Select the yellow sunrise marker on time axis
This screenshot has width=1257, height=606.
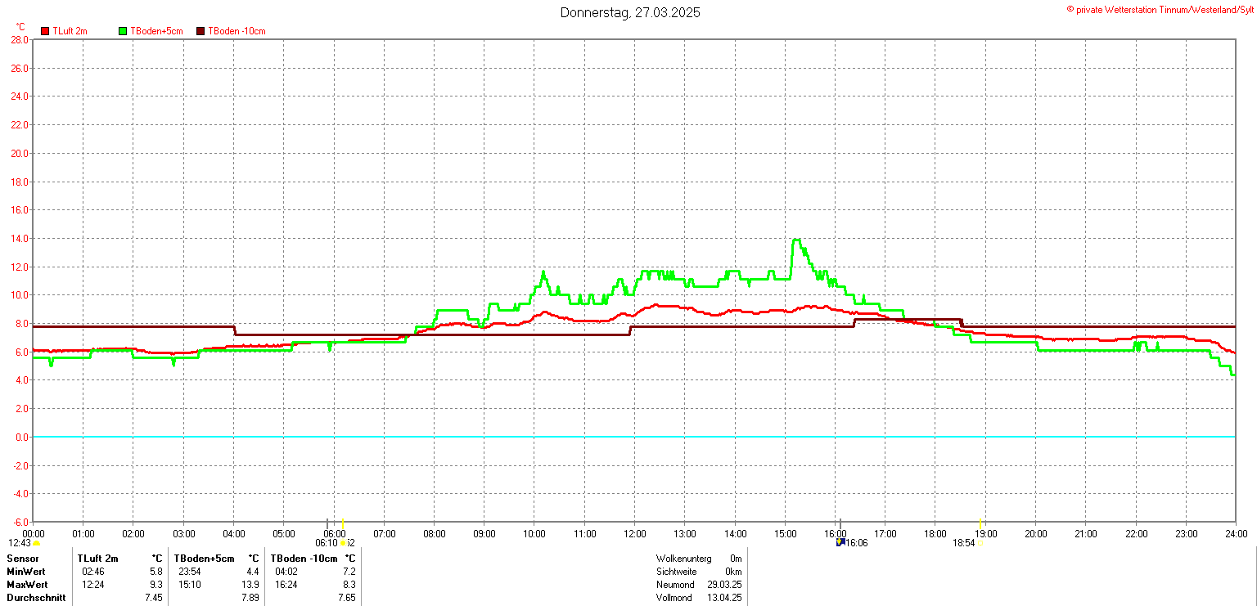(x=342, y=523)
